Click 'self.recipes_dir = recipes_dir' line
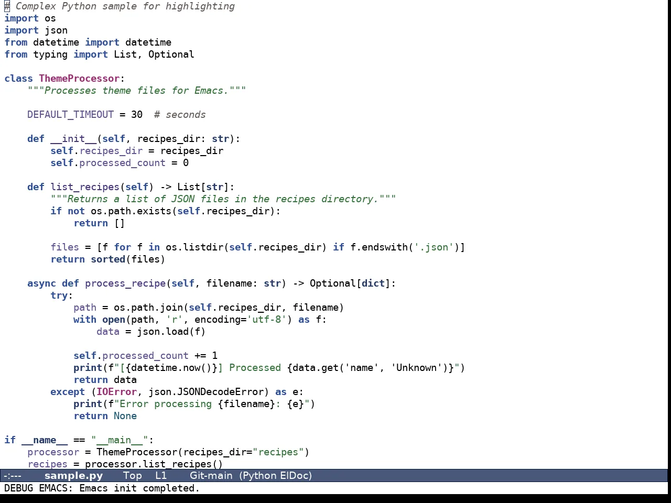This screenshot has width=671, height=503. point(137,151)
